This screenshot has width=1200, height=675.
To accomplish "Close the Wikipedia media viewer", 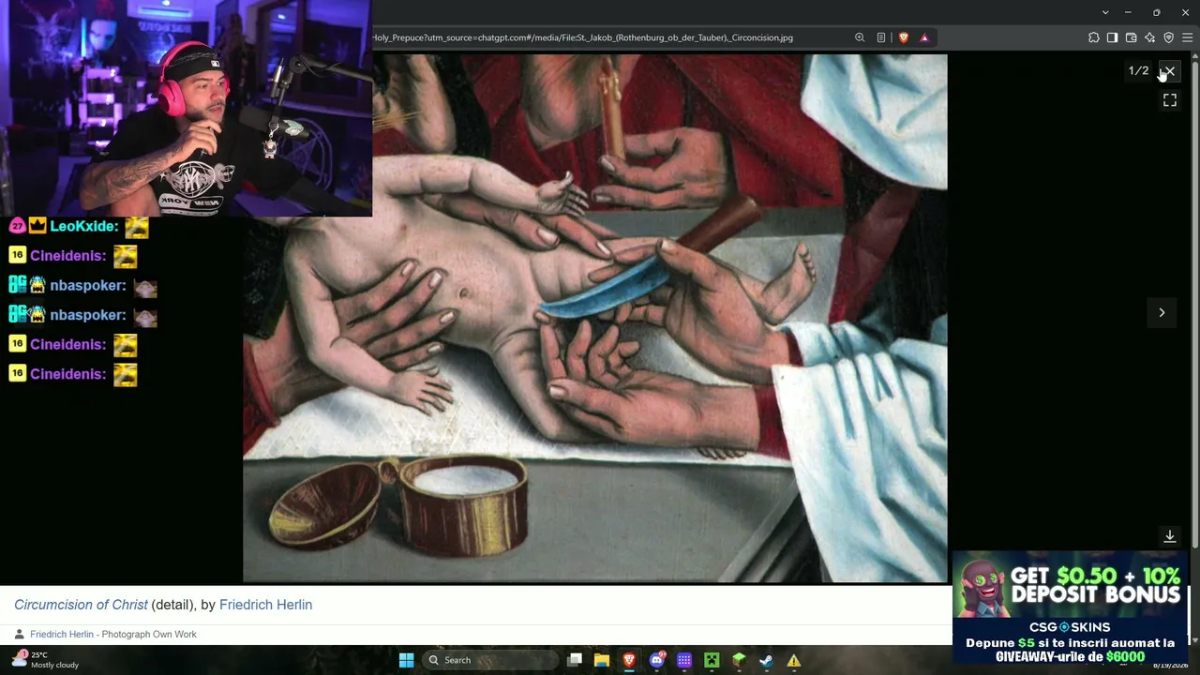I will click(1169, 71).
